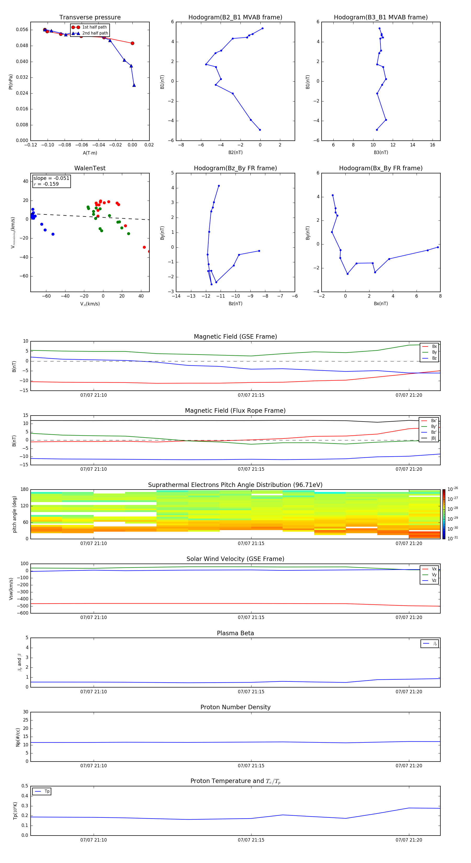This screenshot has width=471, height=863.
Task: Click the 'A(T·m)' x-axis label
Action: (90, 153)
